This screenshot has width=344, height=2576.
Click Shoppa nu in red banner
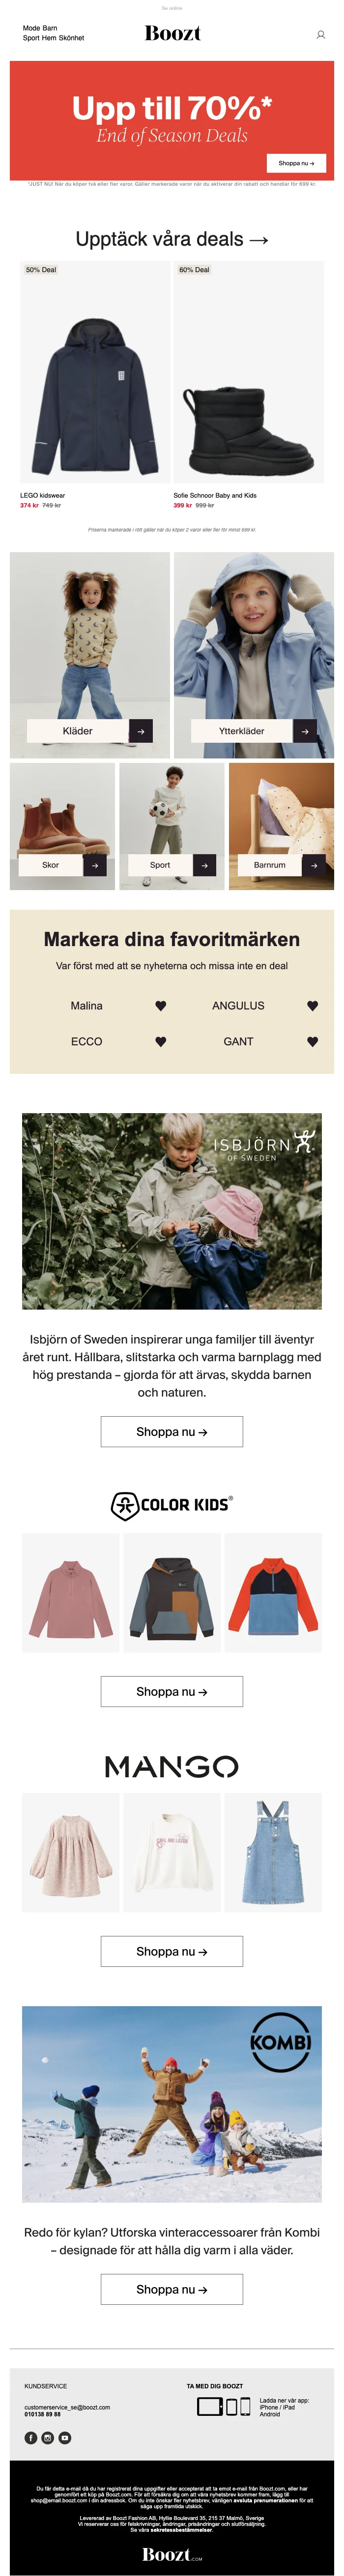tap(296, 163)
